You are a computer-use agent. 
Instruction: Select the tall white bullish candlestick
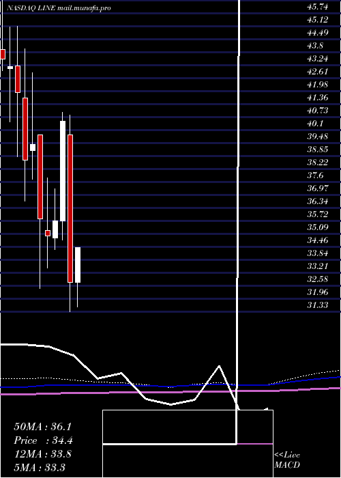click(63, 171)
